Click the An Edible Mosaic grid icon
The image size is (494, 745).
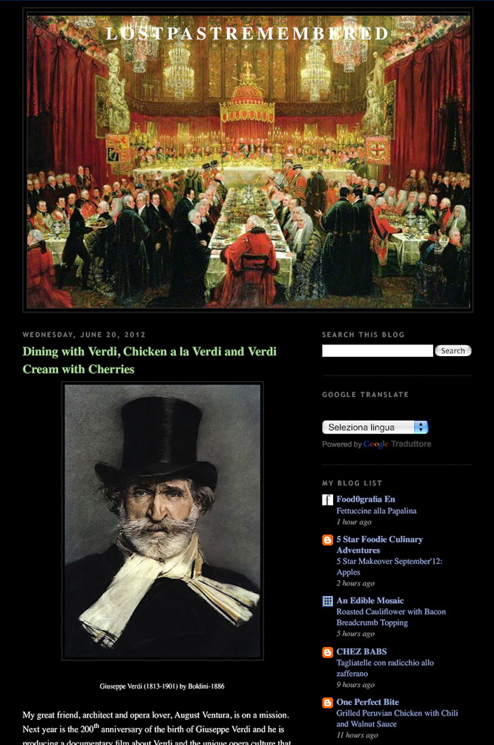pyautogui.click(x=327, y=601)
